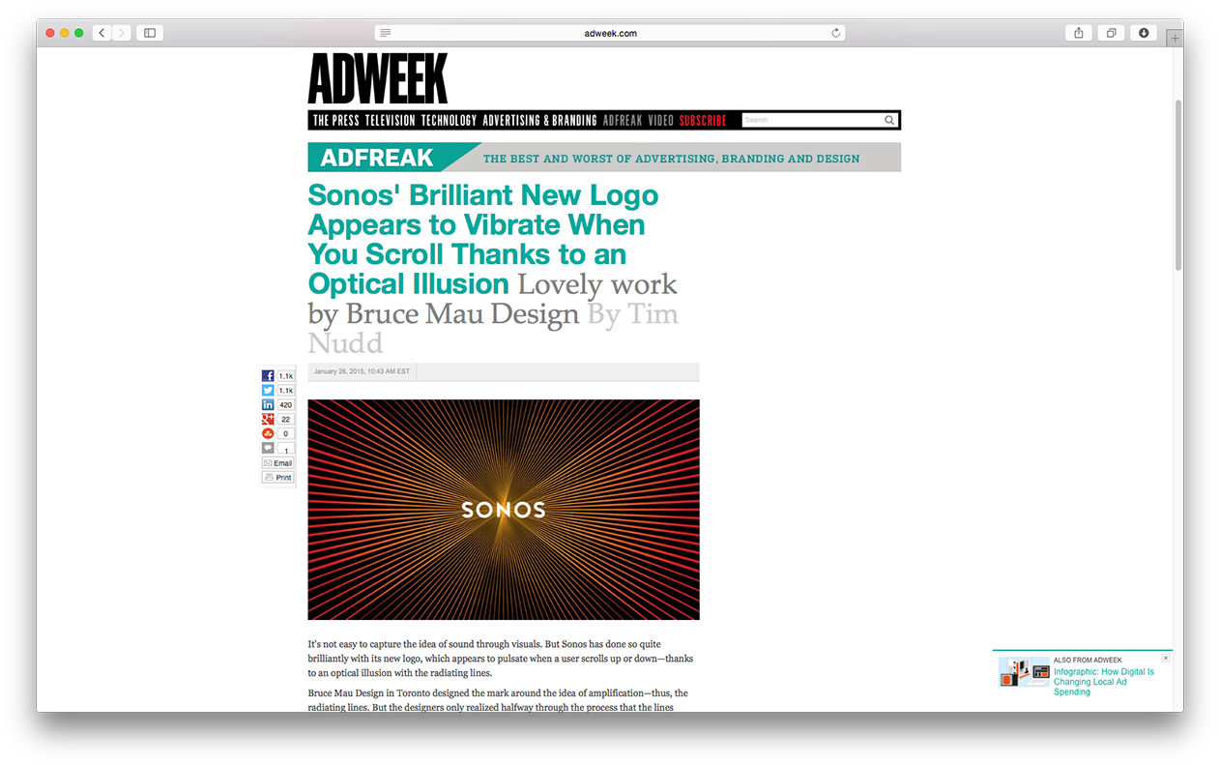Print the article using the Print icon
This screenshot has height=765, width=1219.
277,477
